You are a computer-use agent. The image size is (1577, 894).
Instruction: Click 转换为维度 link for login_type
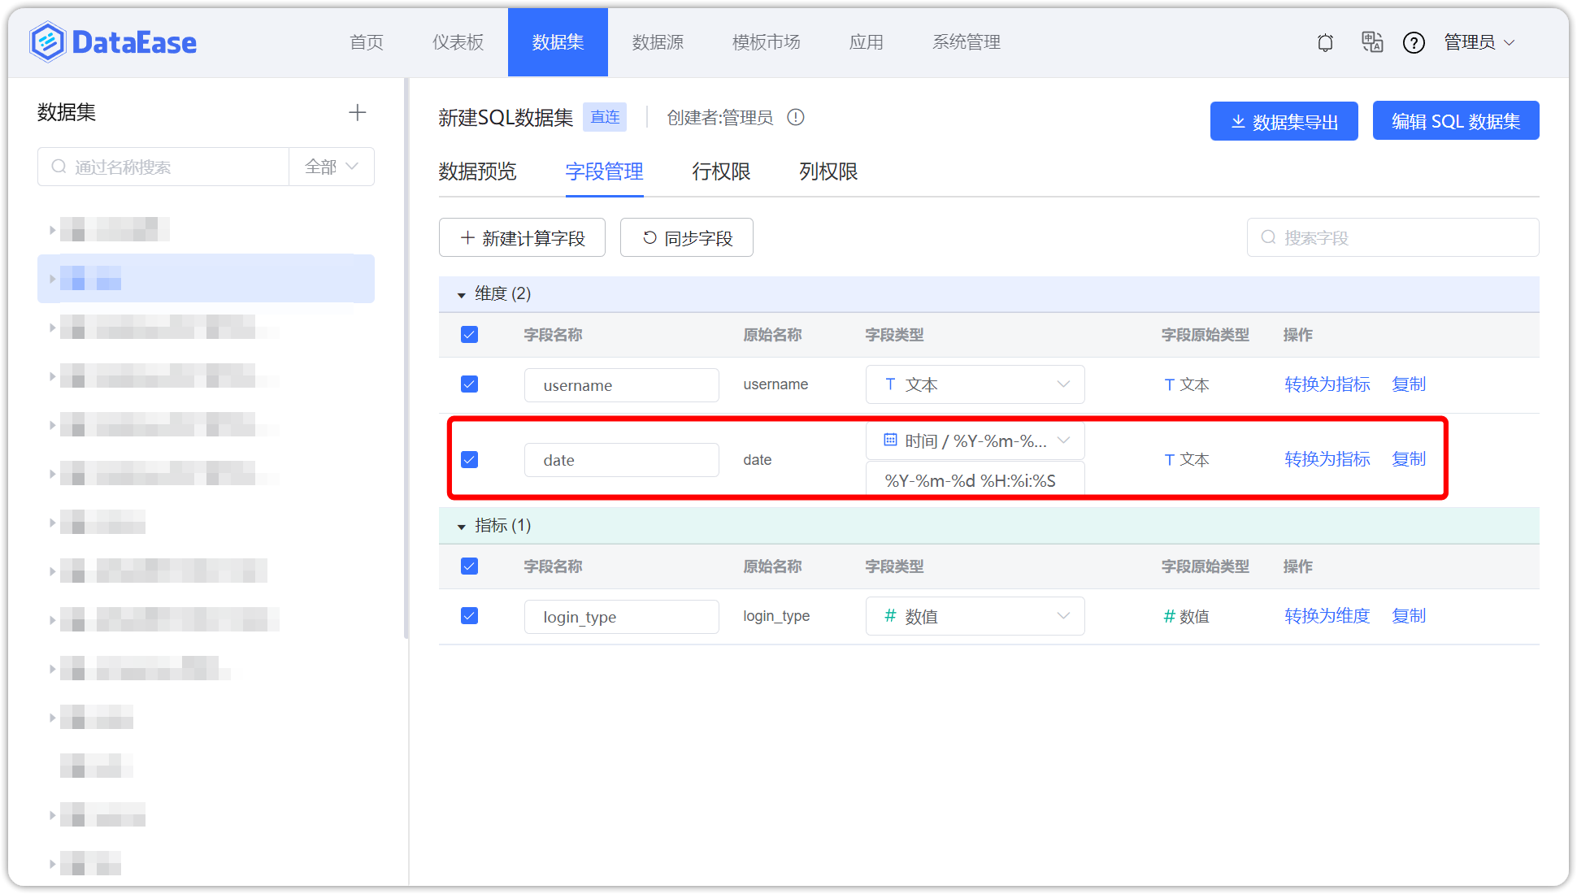pos(1326,615)
